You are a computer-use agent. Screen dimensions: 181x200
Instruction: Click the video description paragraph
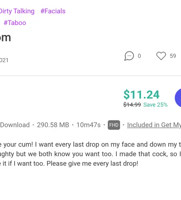pos(90,154)
